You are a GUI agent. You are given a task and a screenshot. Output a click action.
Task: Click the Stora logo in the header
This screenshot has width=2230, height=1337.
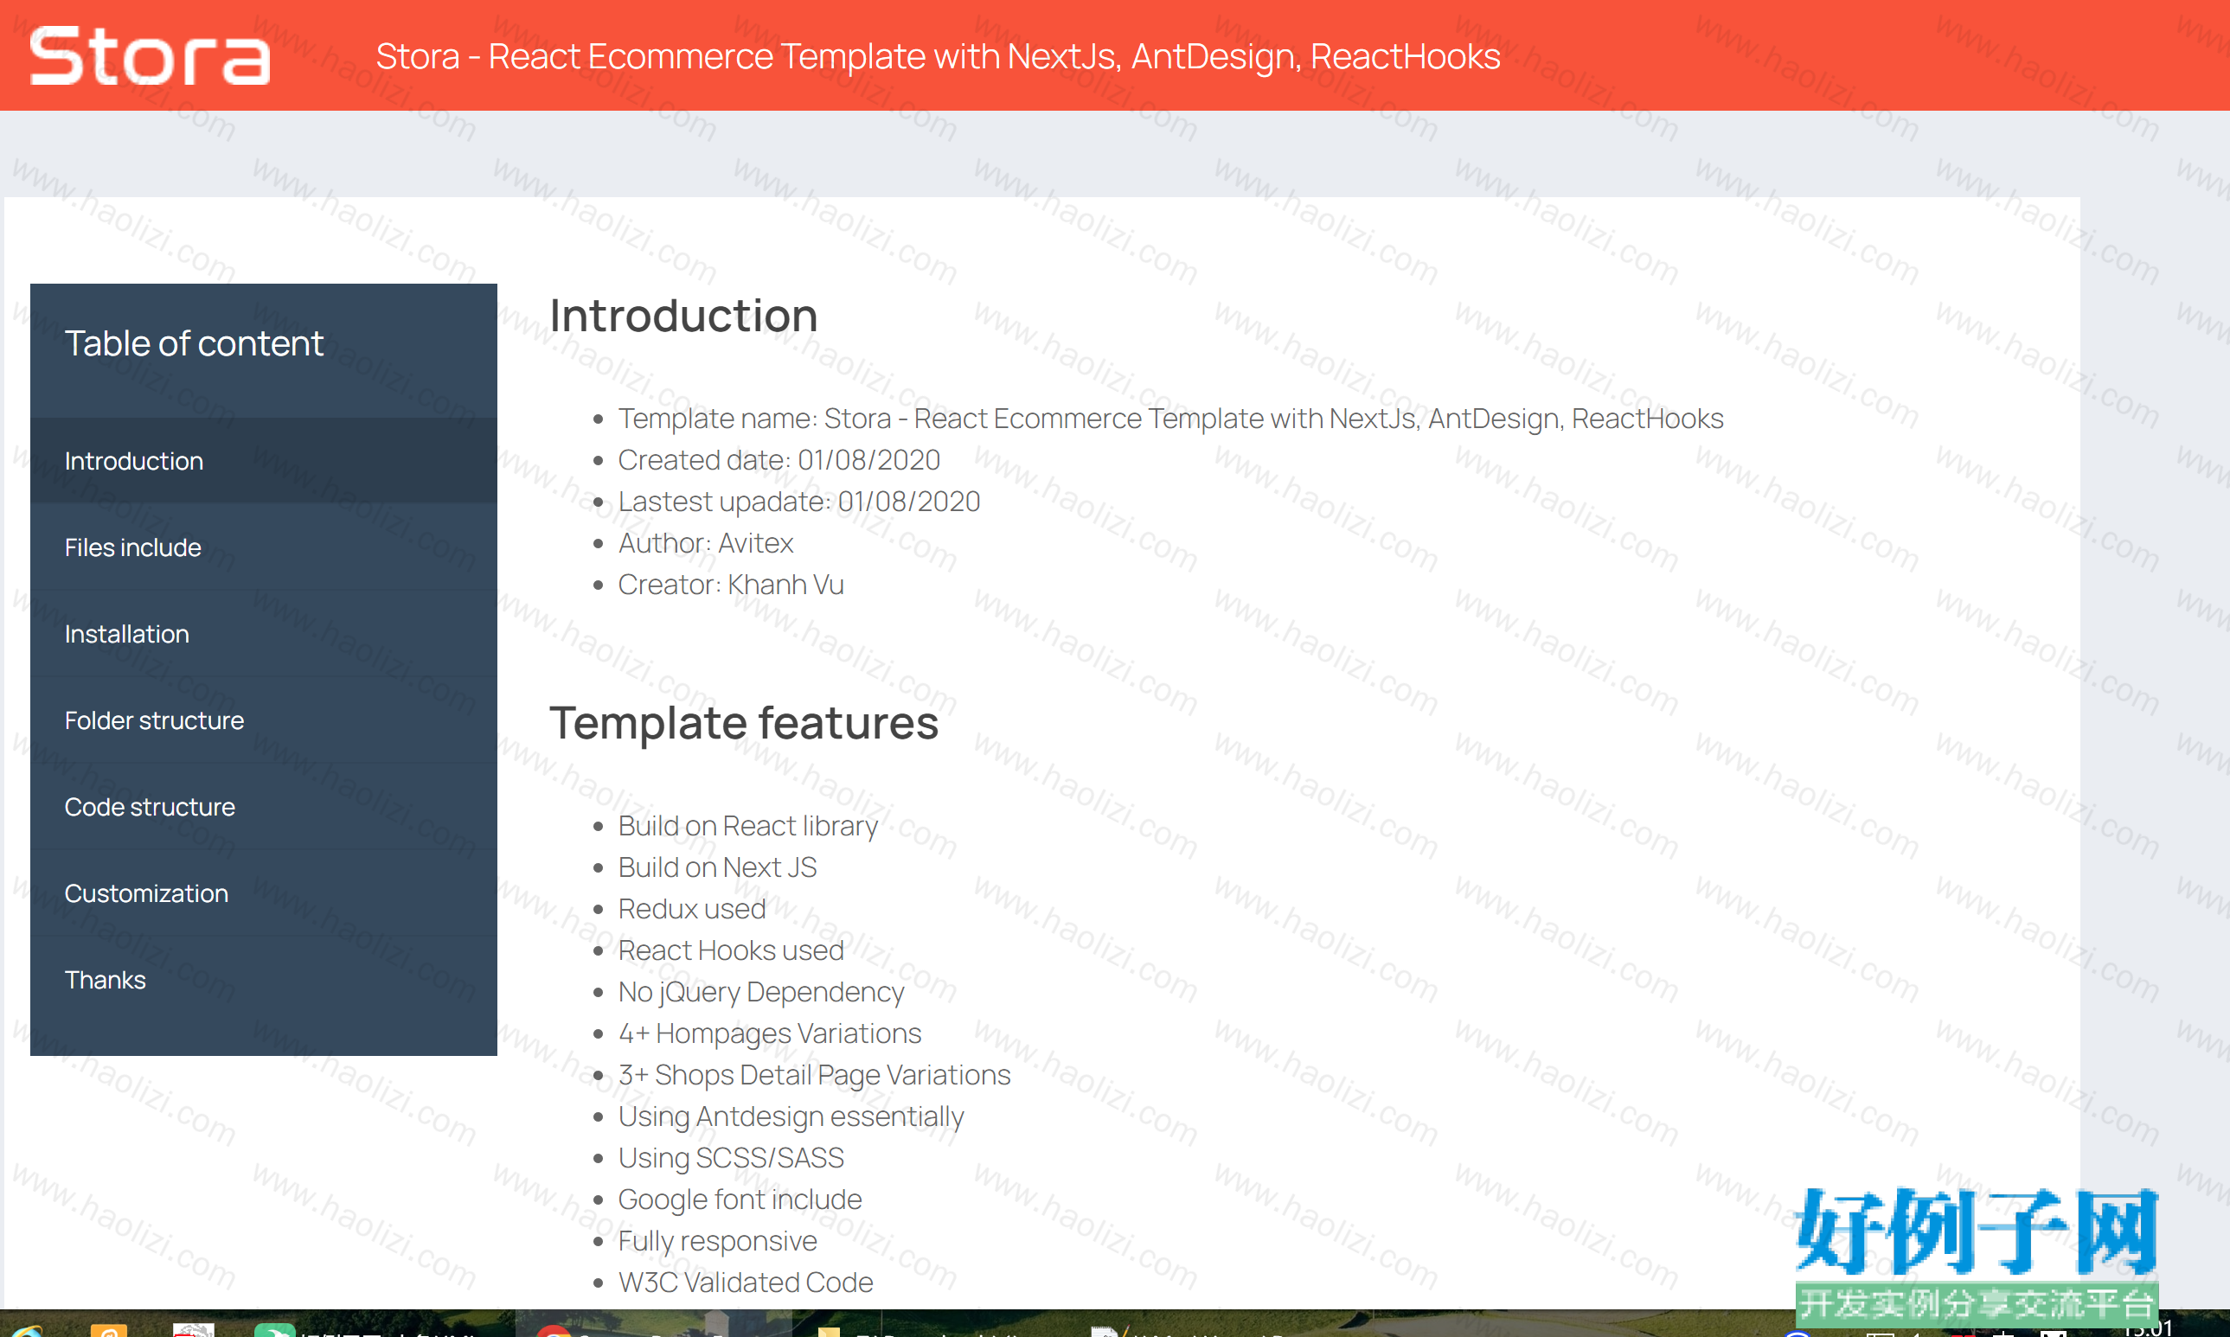pyautogui.click(x=150, y=56)
